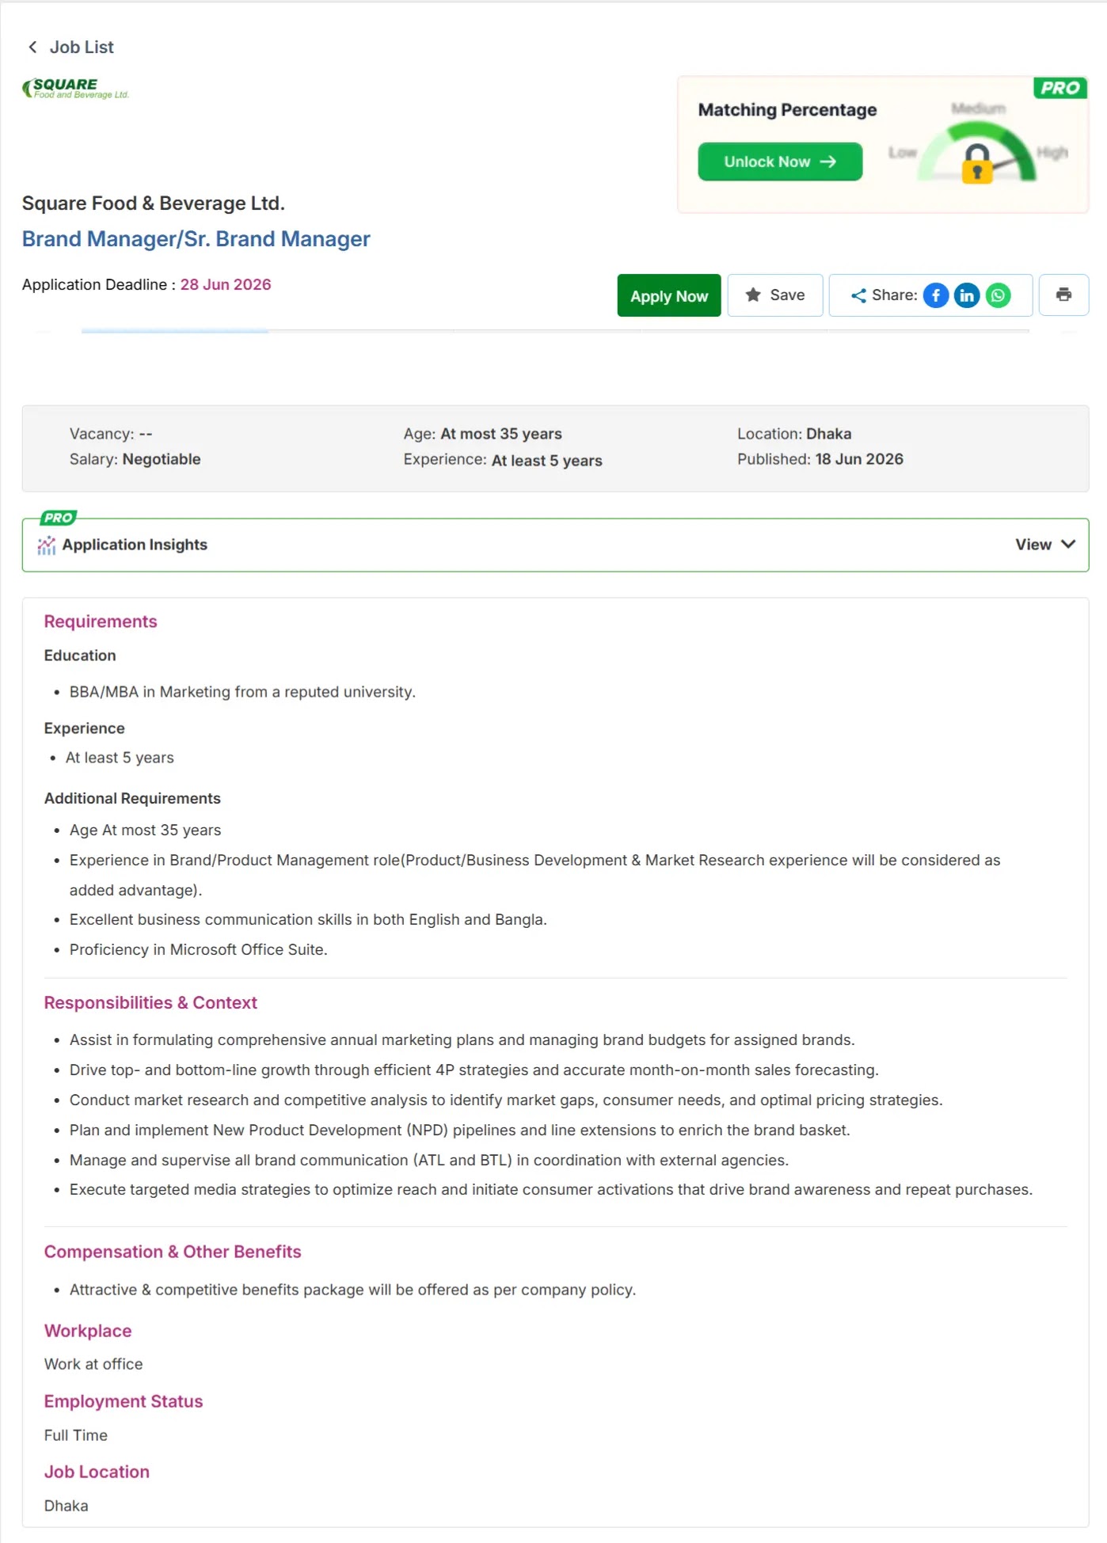
Task: Click the back chevron beside Job List
Action: [32, 47]
